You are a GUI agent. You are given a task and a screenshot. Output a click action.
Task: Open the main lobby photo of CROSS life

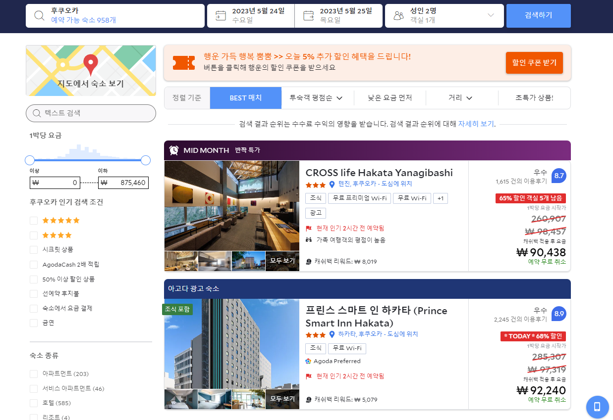(x=232, y=206)
